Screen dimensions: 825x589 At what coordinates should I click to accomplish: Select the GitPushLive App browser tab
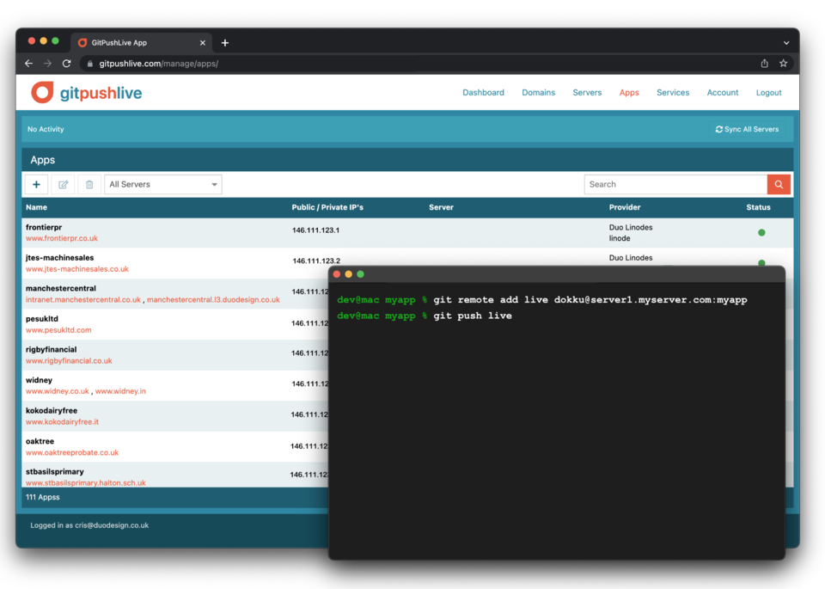(141, 43)
